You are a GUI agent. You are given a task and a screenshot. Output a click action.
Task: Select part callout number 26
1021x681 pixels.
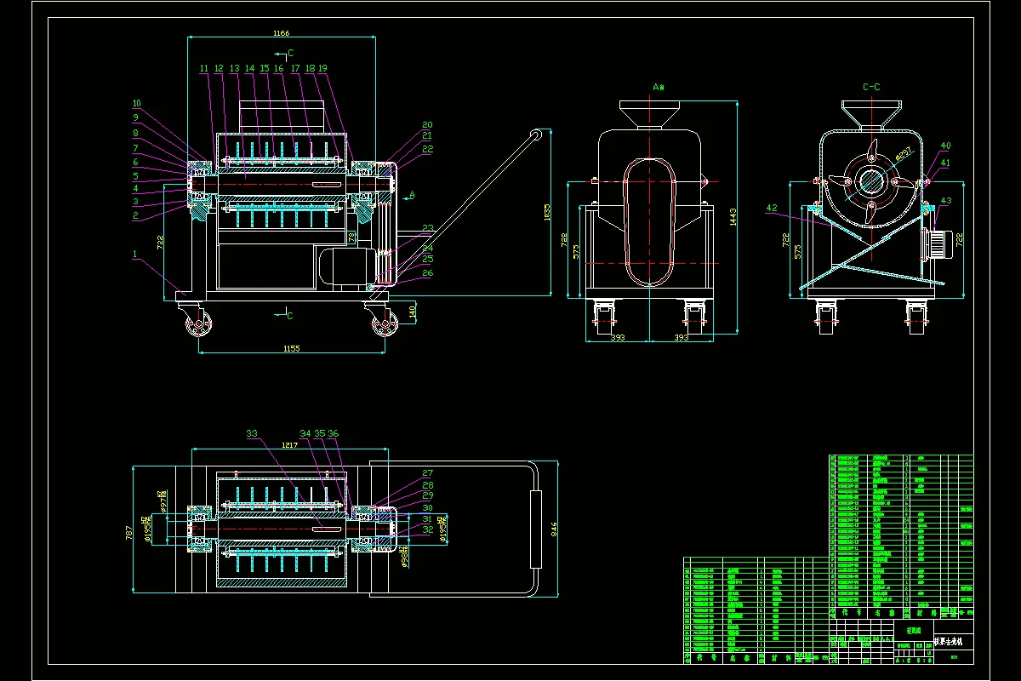click(427, 273)
